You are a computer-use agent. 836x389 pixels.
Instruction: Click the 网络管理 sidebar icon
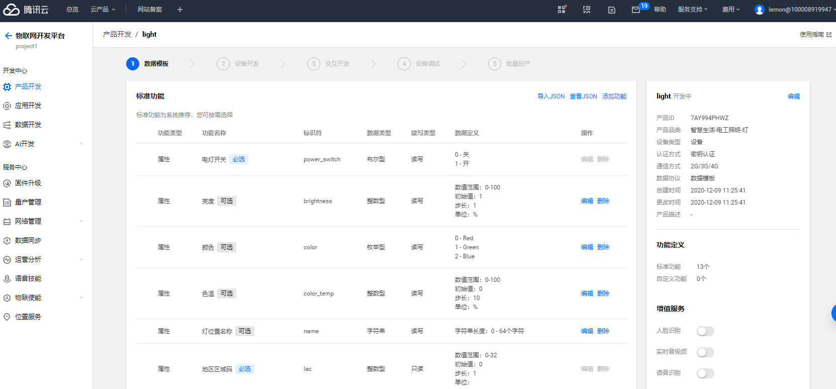[7, 222]
